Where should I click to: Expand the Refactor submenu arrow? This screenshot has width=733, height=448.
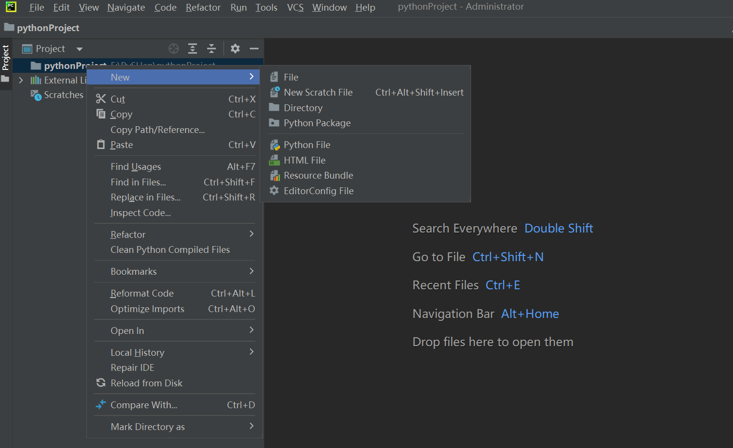tap(251, 234)
